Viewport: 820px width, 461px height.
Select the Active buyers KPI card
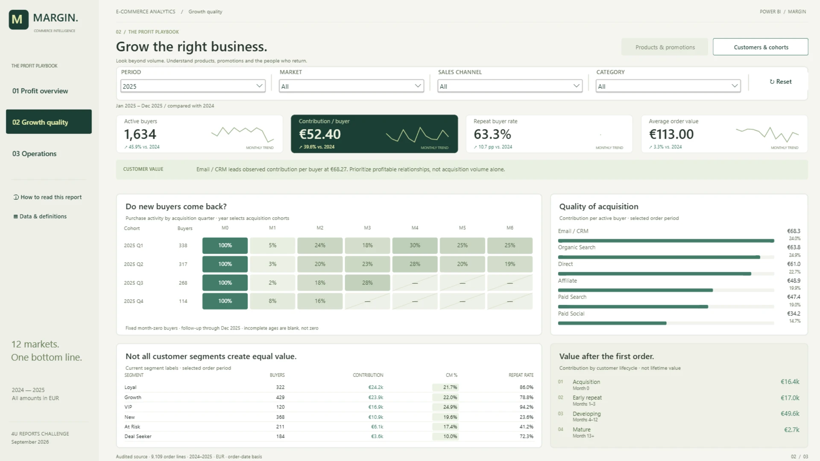tap(199, 134)
